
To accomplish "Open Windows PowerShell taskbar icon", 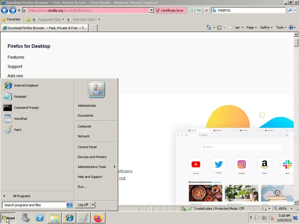I will click(40, 218).
